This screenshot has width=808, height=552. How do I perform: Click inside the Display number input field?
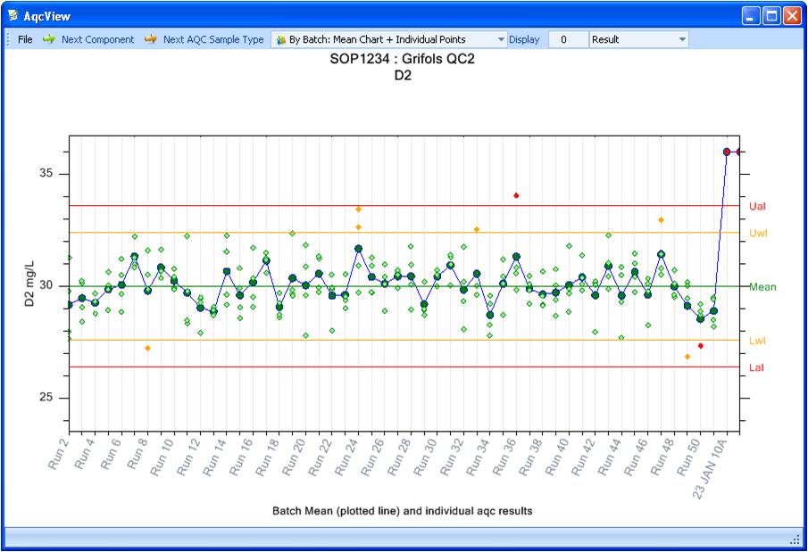[567, 39]
